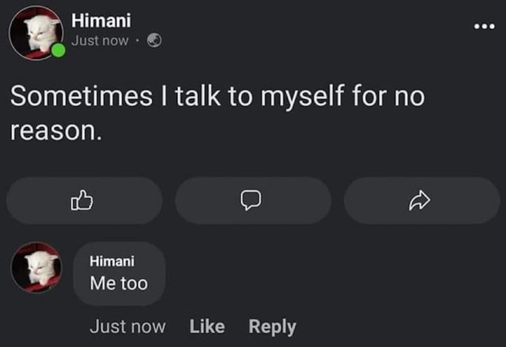
Task: Click the word 'reason.' in the post
Action: tap(56, 131)
